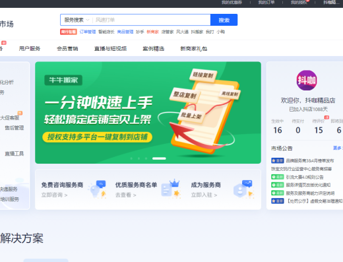Open announcement 服务详情页改版优化通知
This screenshot has height=262, width=343.
coord(308,185)
